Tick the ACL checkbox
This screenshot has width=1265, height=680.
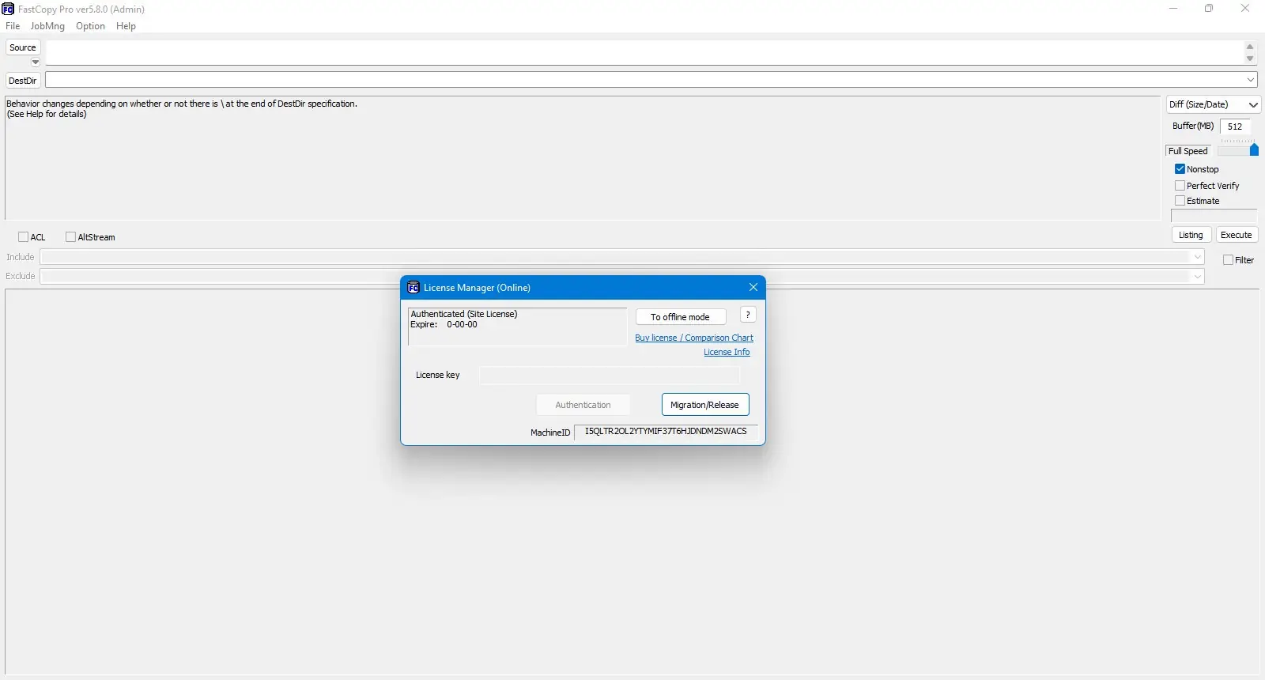click(23, 237)
